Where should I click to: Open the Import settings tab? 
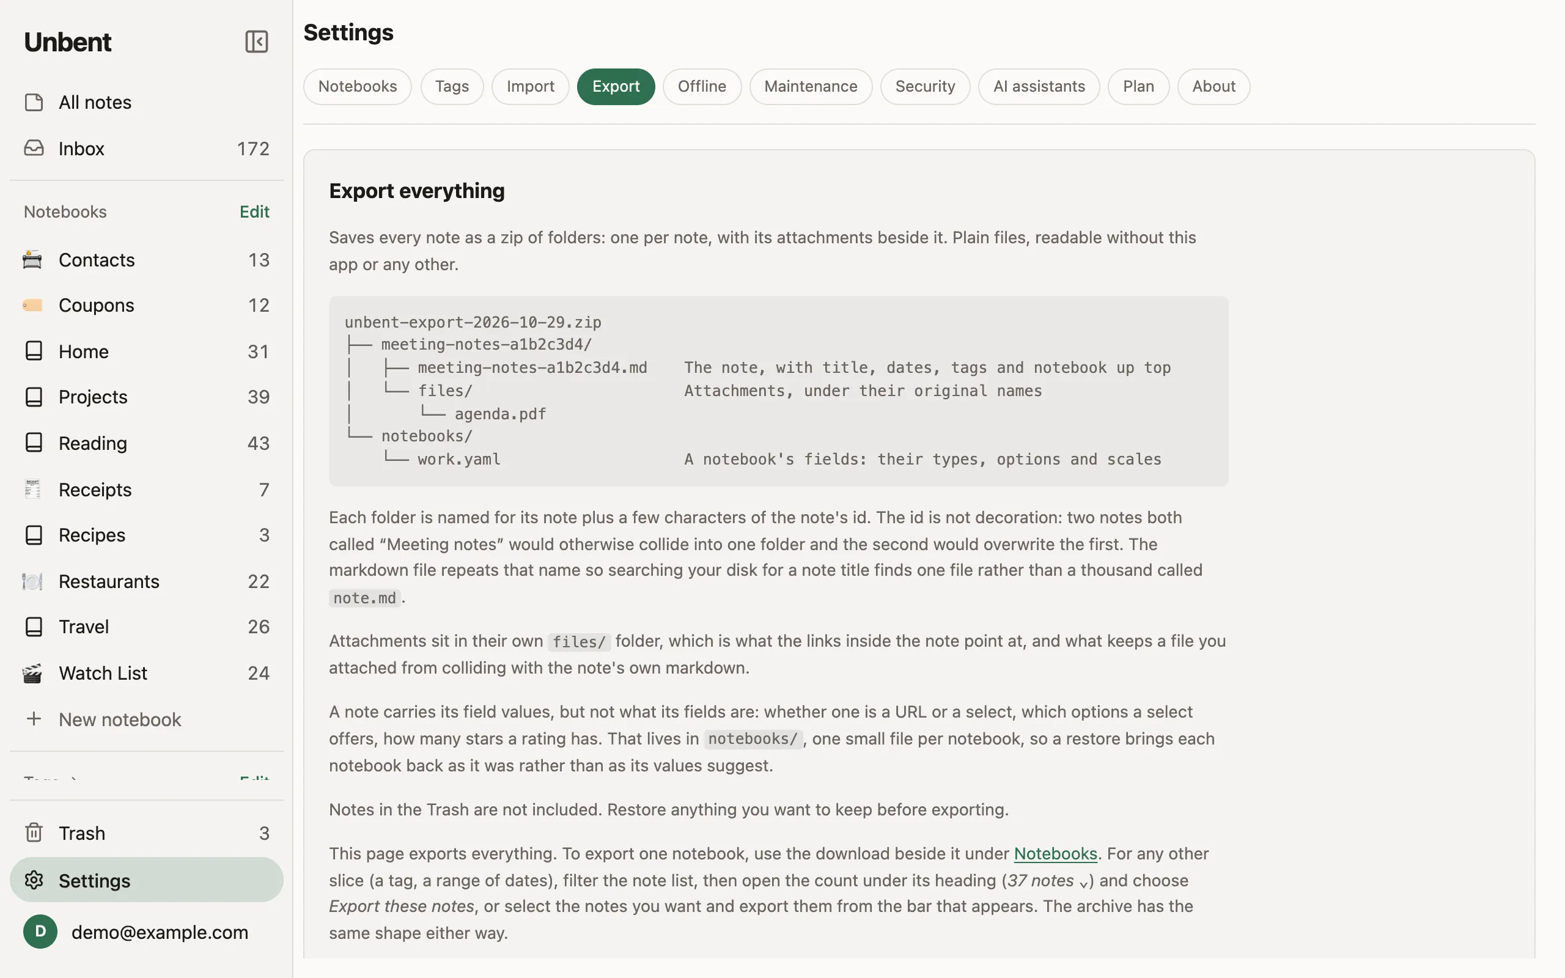click(x=530, y=87)
